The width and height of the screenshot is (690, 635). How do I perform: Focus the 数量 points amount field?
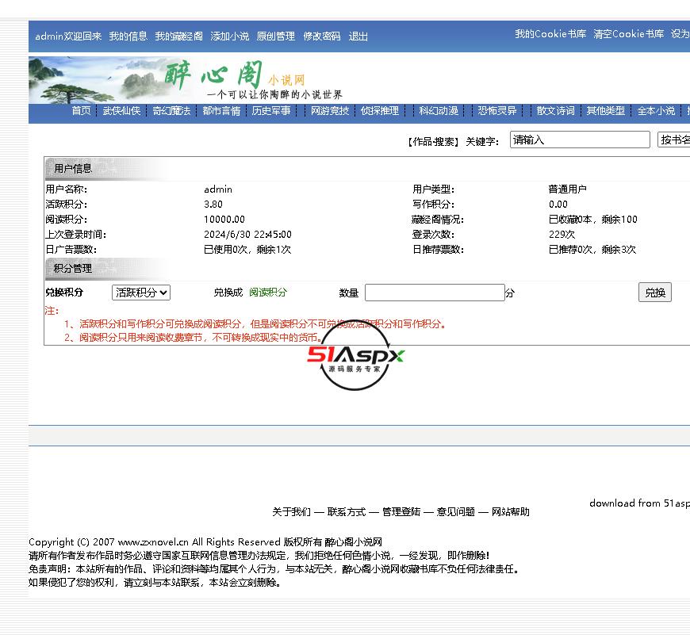click(435, 293)
